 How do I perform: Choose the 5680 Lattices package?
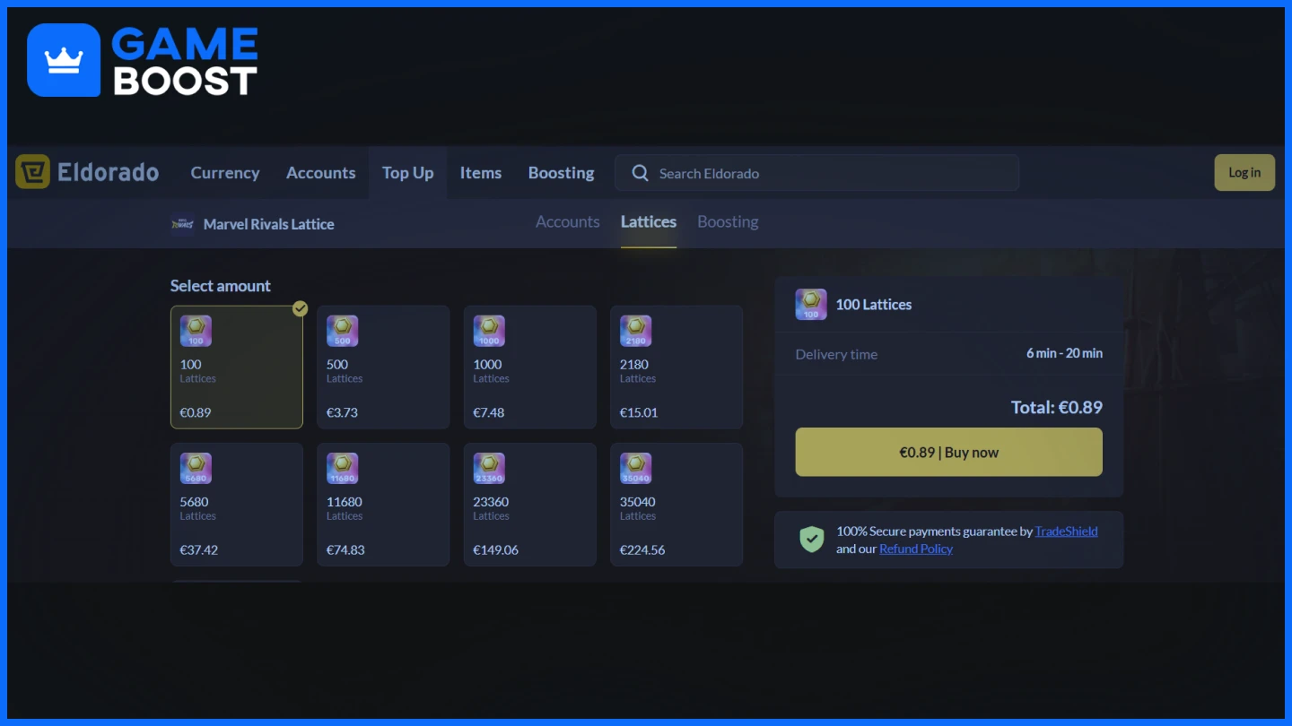pyautogui.click(x=237, y=505)
